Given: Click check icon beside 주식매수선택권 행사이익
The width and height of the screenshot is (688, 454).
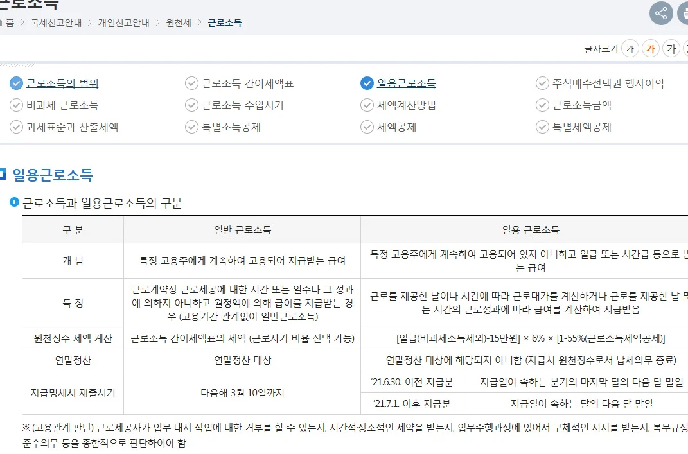Looking at the screenshot, I should point(542,83).
